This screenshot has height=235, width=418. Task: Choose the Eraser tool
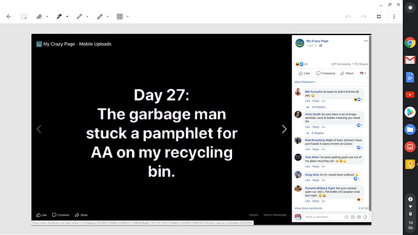point(39,16)
